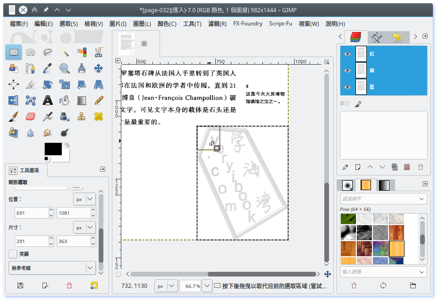
Task: Open the 位置 px unit dropdown
Action: click(x=84, y=199)
